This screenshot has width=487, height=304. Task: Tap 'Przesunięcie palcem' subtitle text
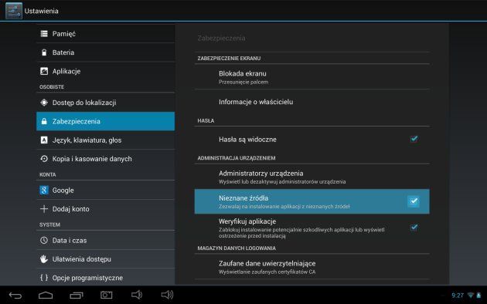tap(243, 82)
